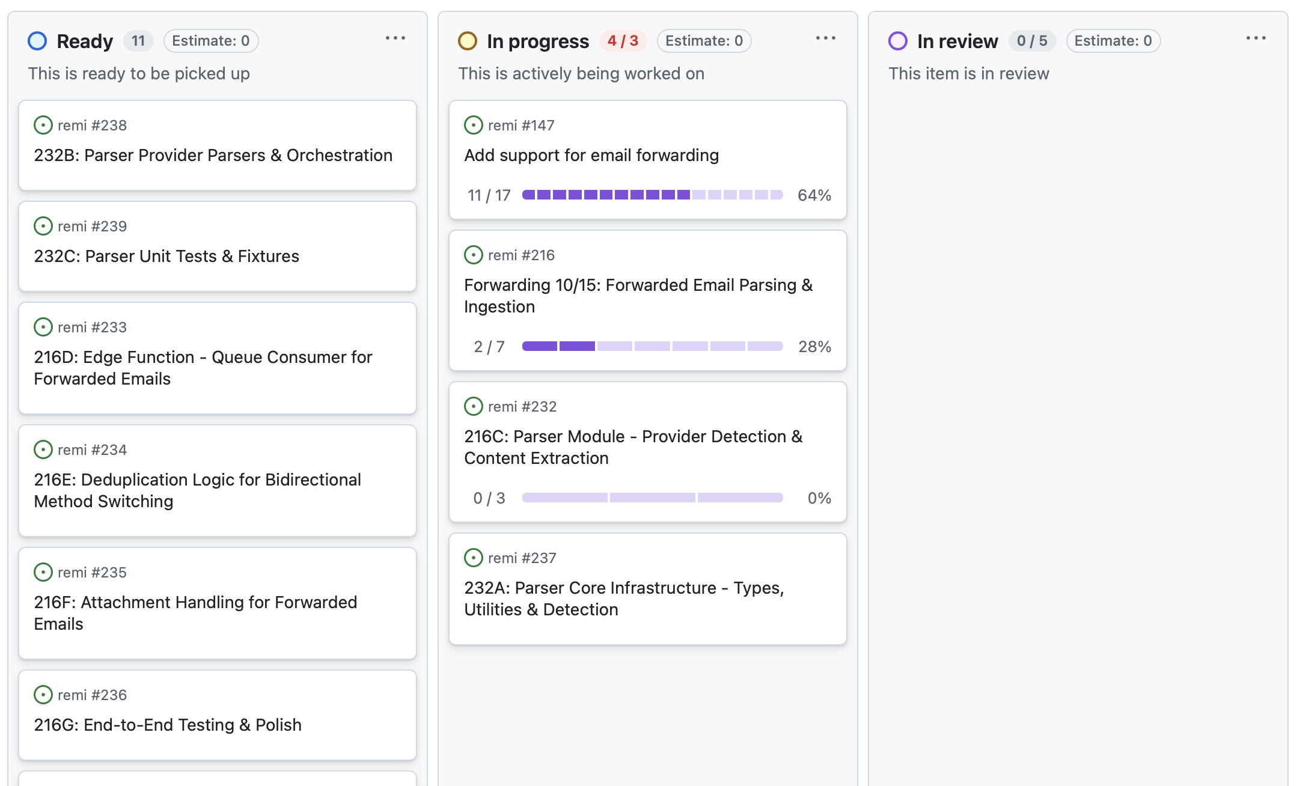Screen dimensions: 1297x786
Task: Open issue 'Add support for email forwarding'
Action: click(x=591, y=155)
